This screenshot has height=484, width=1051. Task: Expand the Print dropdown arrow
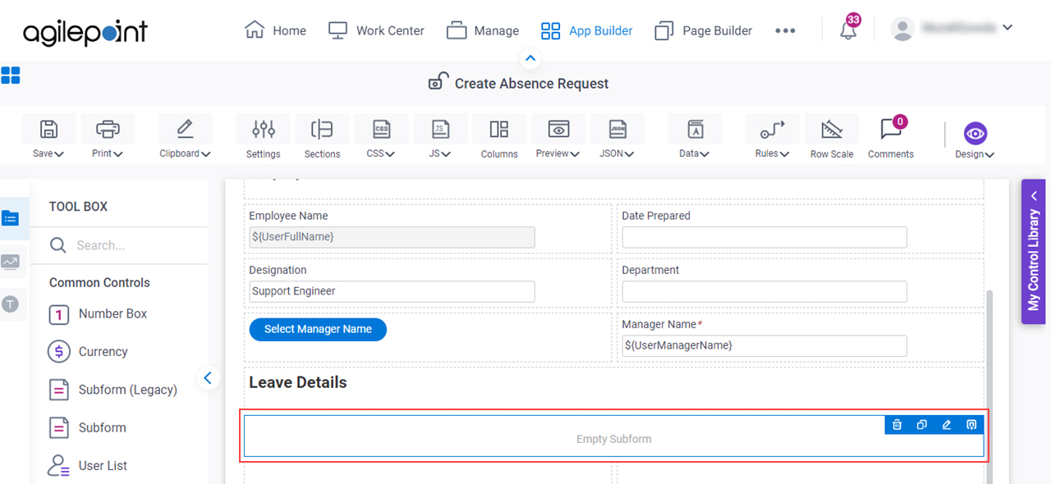(118, 154)
